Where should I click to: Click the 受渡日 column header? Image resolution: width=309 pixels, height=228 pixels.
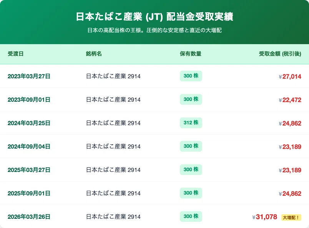(x=16, y=54)
